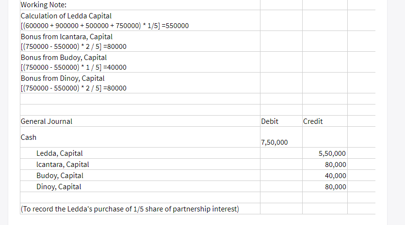Click the formula resulting in =550000
Image resolution: width=405 pixels, height=225 pixels.
tap(105, 26)
